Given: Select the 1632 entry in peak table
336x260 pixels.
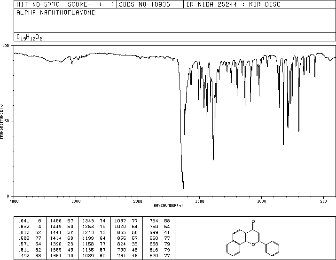Looking at the screenshot, I should (x=30, y=226).
